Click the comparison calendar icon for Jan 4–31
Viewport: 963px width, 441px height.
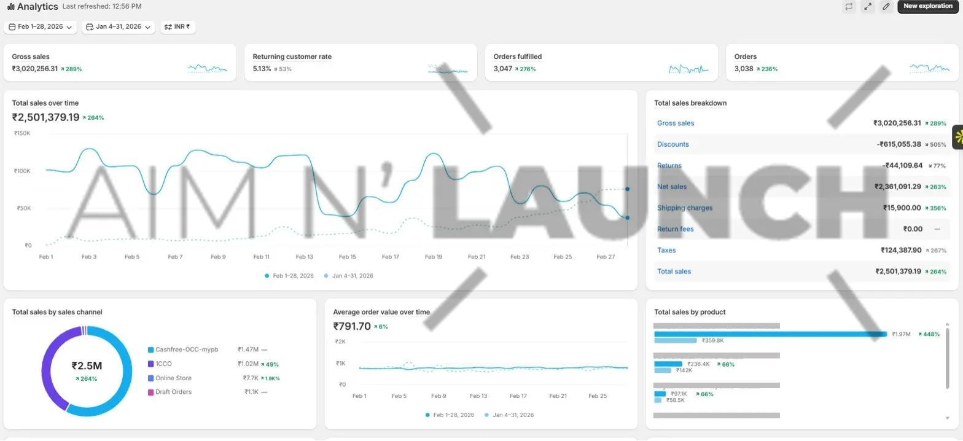pyautogui.click(x=90, y=27)
